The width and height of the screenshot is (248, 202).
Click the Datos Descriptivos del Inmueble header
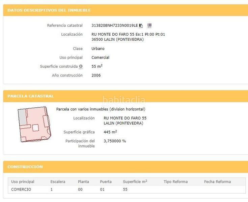point(49,10)
